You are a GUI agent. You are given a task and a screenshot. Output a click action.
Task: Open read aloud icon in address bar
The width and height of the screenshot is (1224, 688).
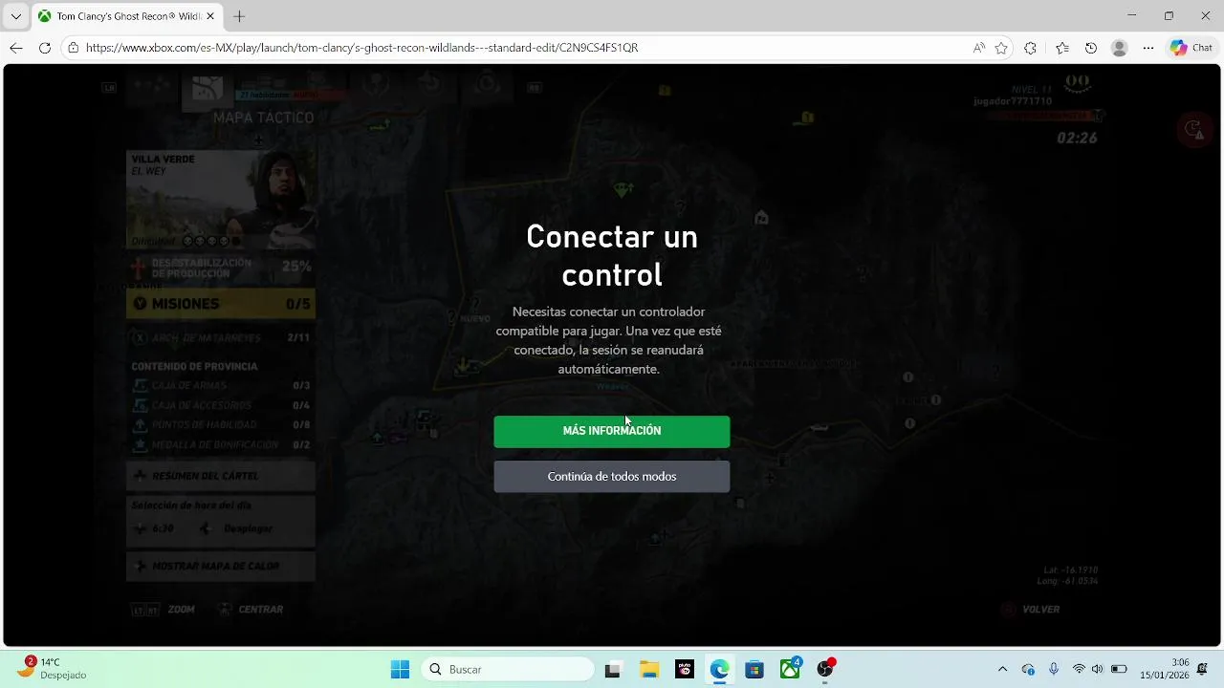pos(979,48)
